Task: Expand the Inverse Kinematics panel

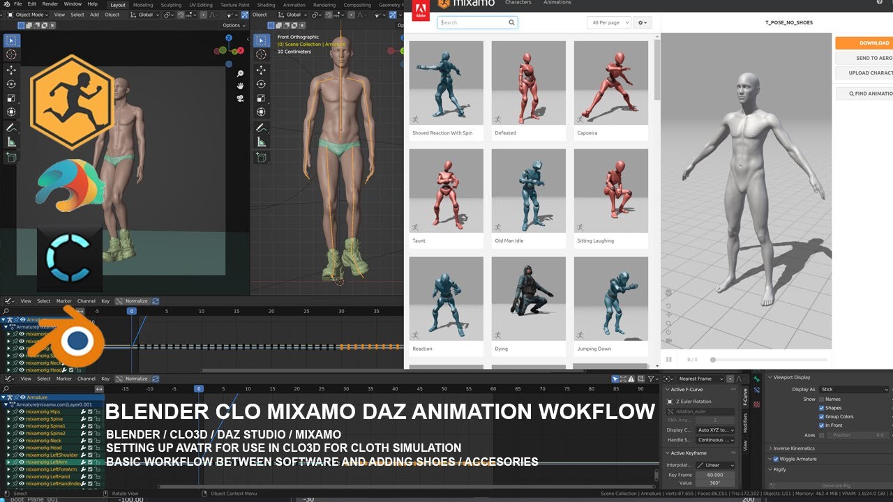Action: [x=795, y=448]
